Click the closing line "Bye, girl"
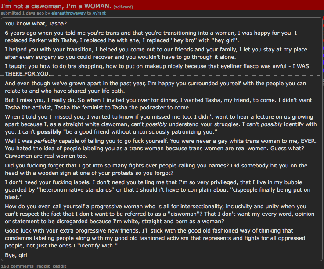 16,255
